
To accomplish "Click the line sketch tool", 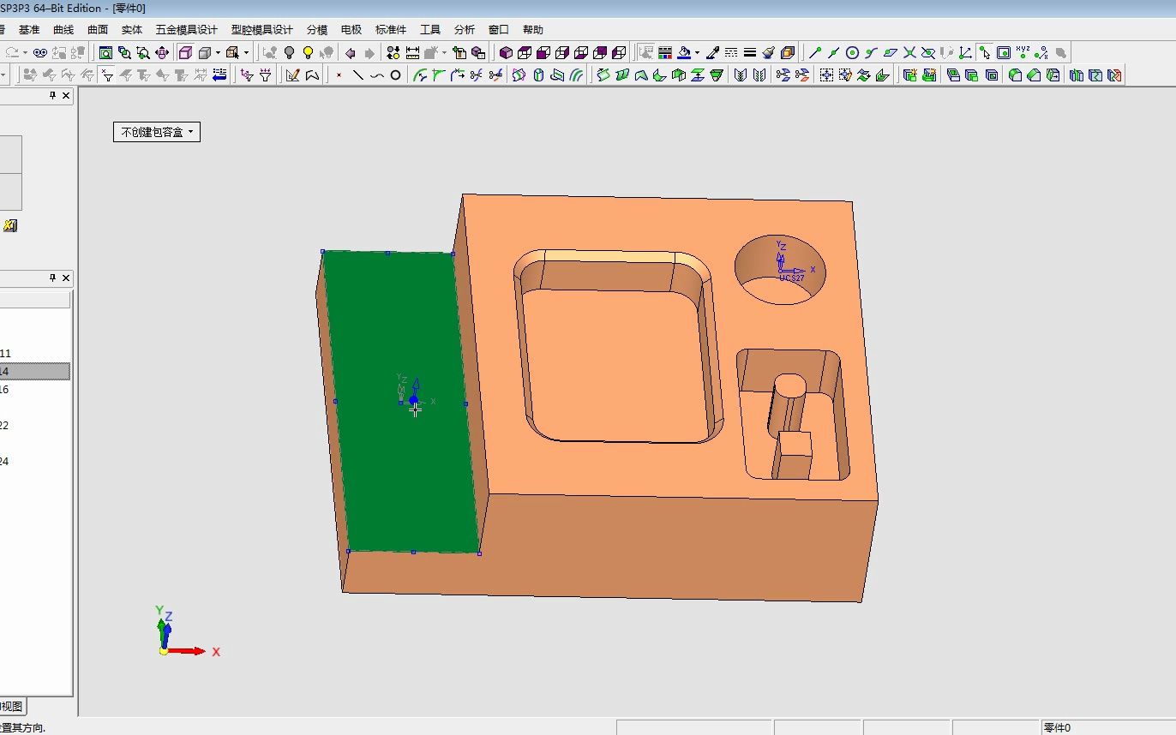I will tap(357, 75).
